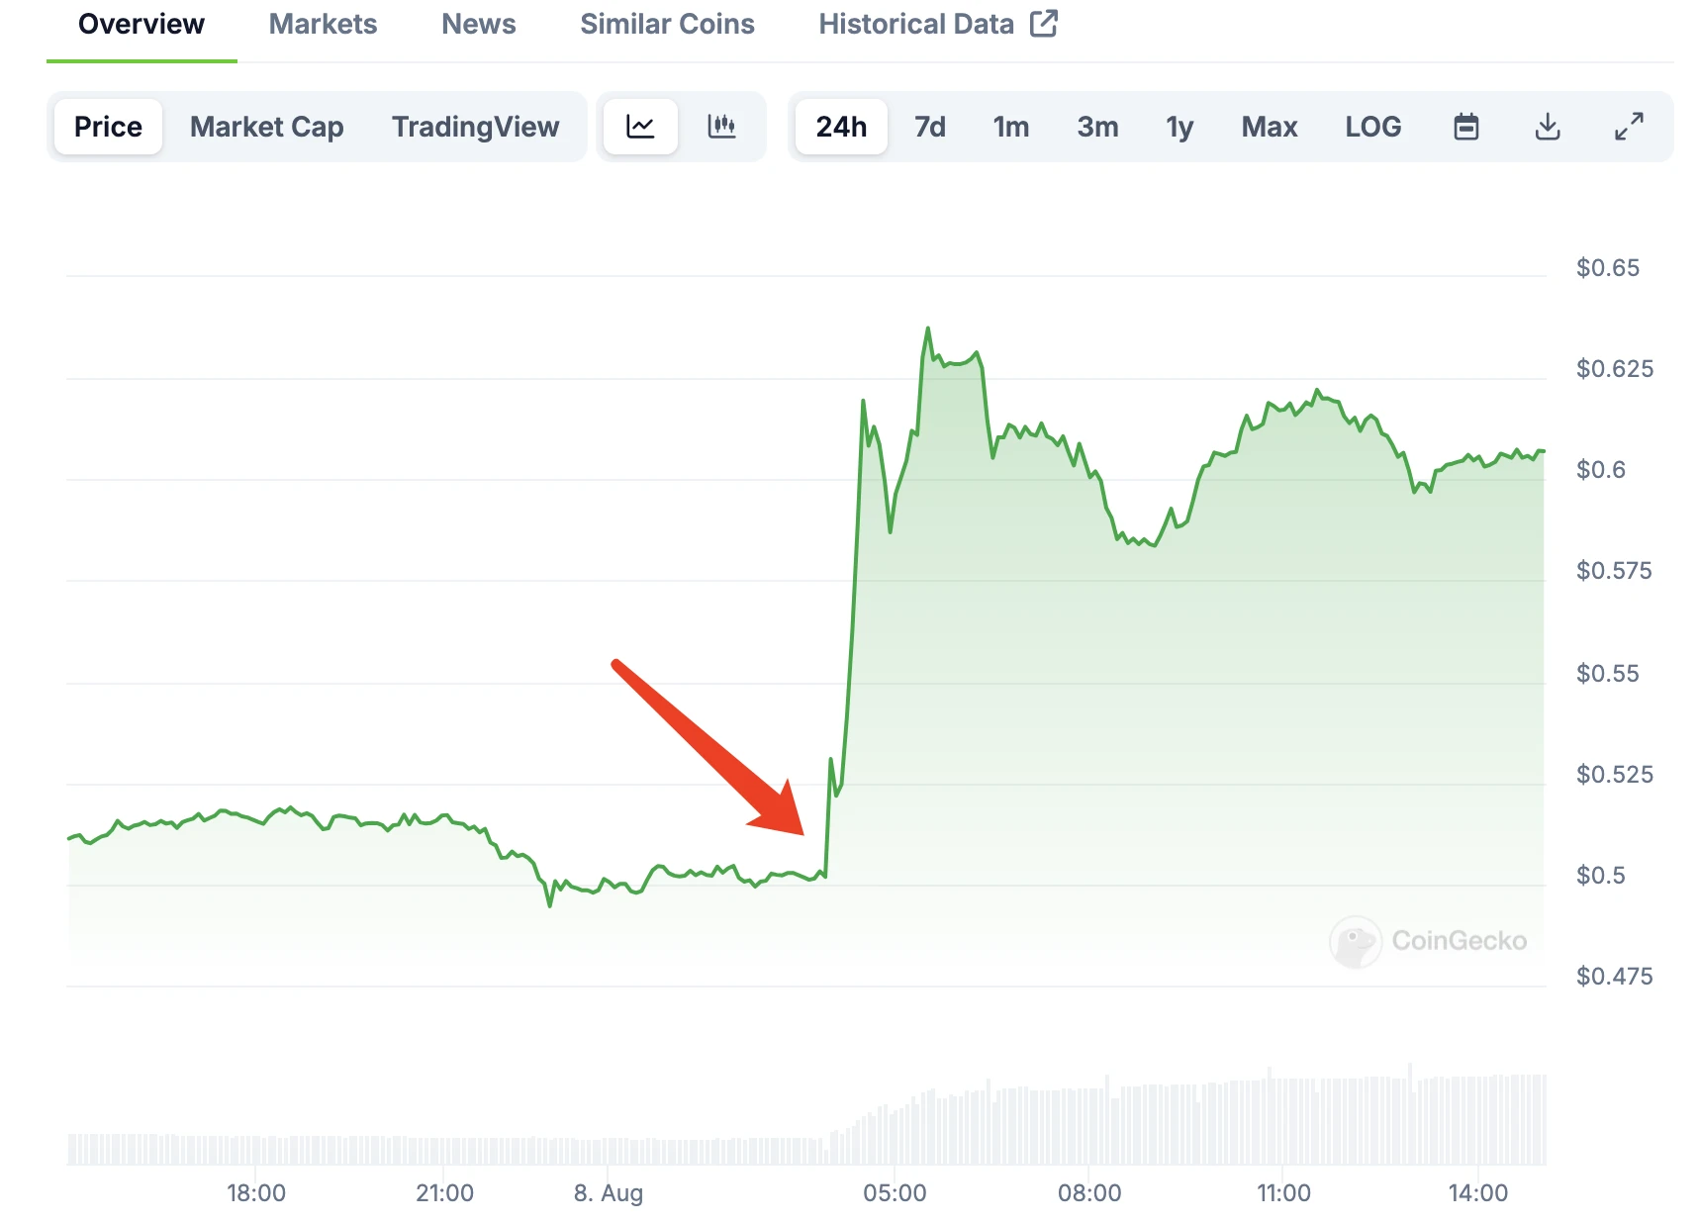Open the Markets tab

[x=323, y=24]
